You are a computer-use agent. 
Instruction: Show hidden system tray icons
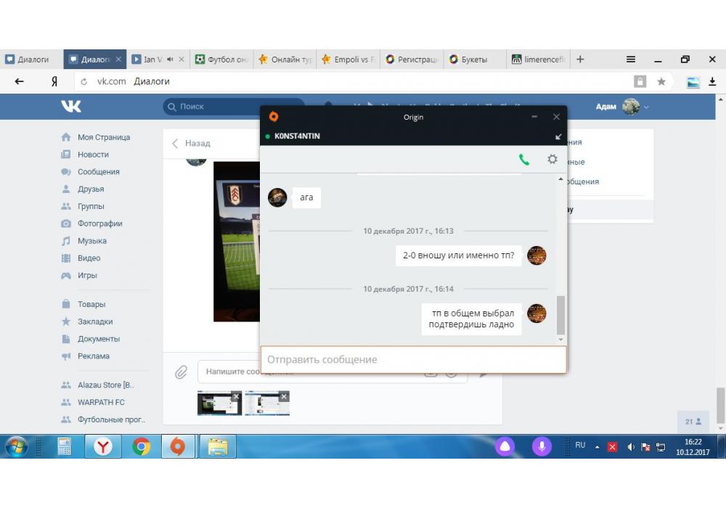[597, 447]
